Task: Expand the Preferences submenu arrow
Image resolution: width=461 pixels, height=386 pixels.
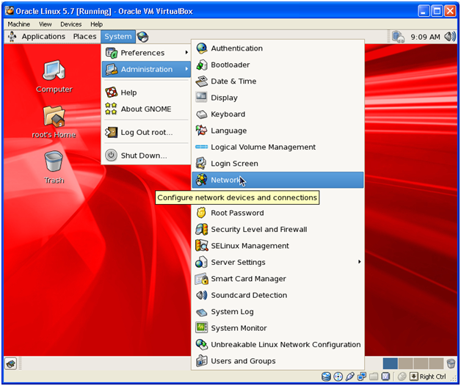Action: pos(186,52)
